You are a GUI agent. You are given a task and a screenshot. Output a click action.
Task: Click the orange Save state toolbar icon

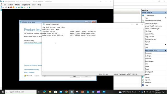pyautogui.click(x=14, y=7)
